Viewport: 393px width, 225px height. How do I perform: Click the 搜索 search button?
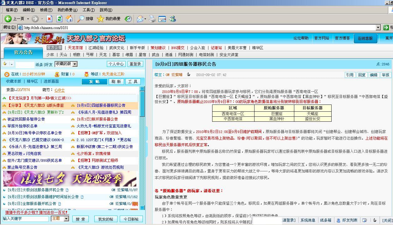tap(81, 219)
